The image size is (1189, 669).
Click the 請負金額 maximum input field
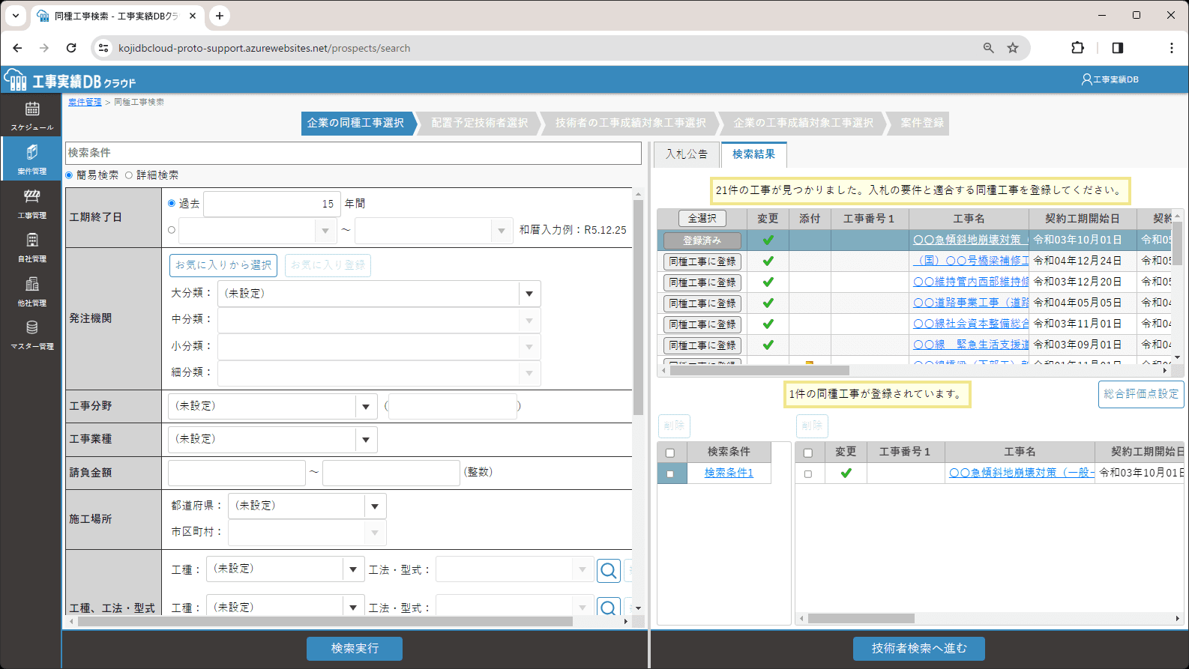391,473
